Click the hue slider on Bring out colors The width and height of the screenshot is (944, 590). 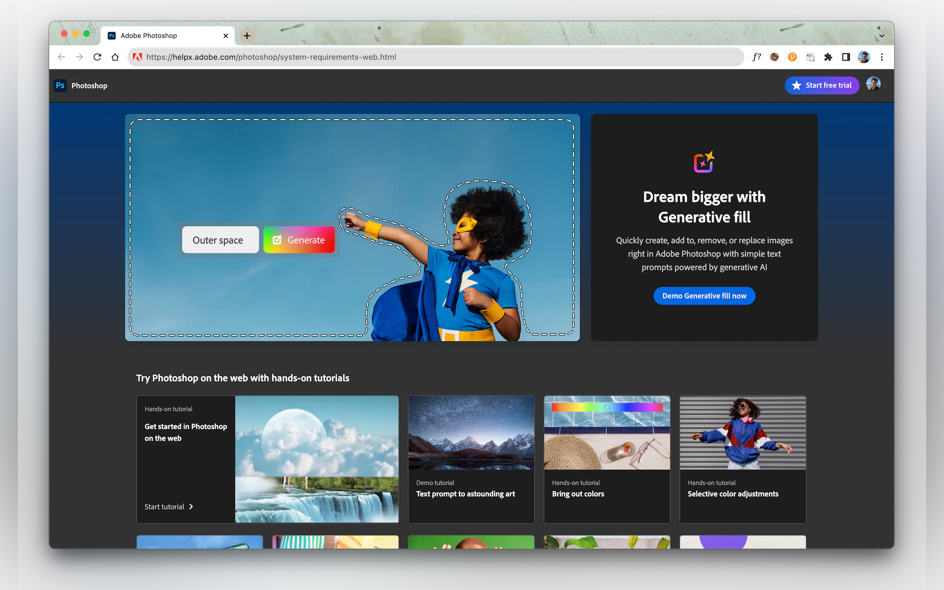pyautogui.click(x=607, y=407)
